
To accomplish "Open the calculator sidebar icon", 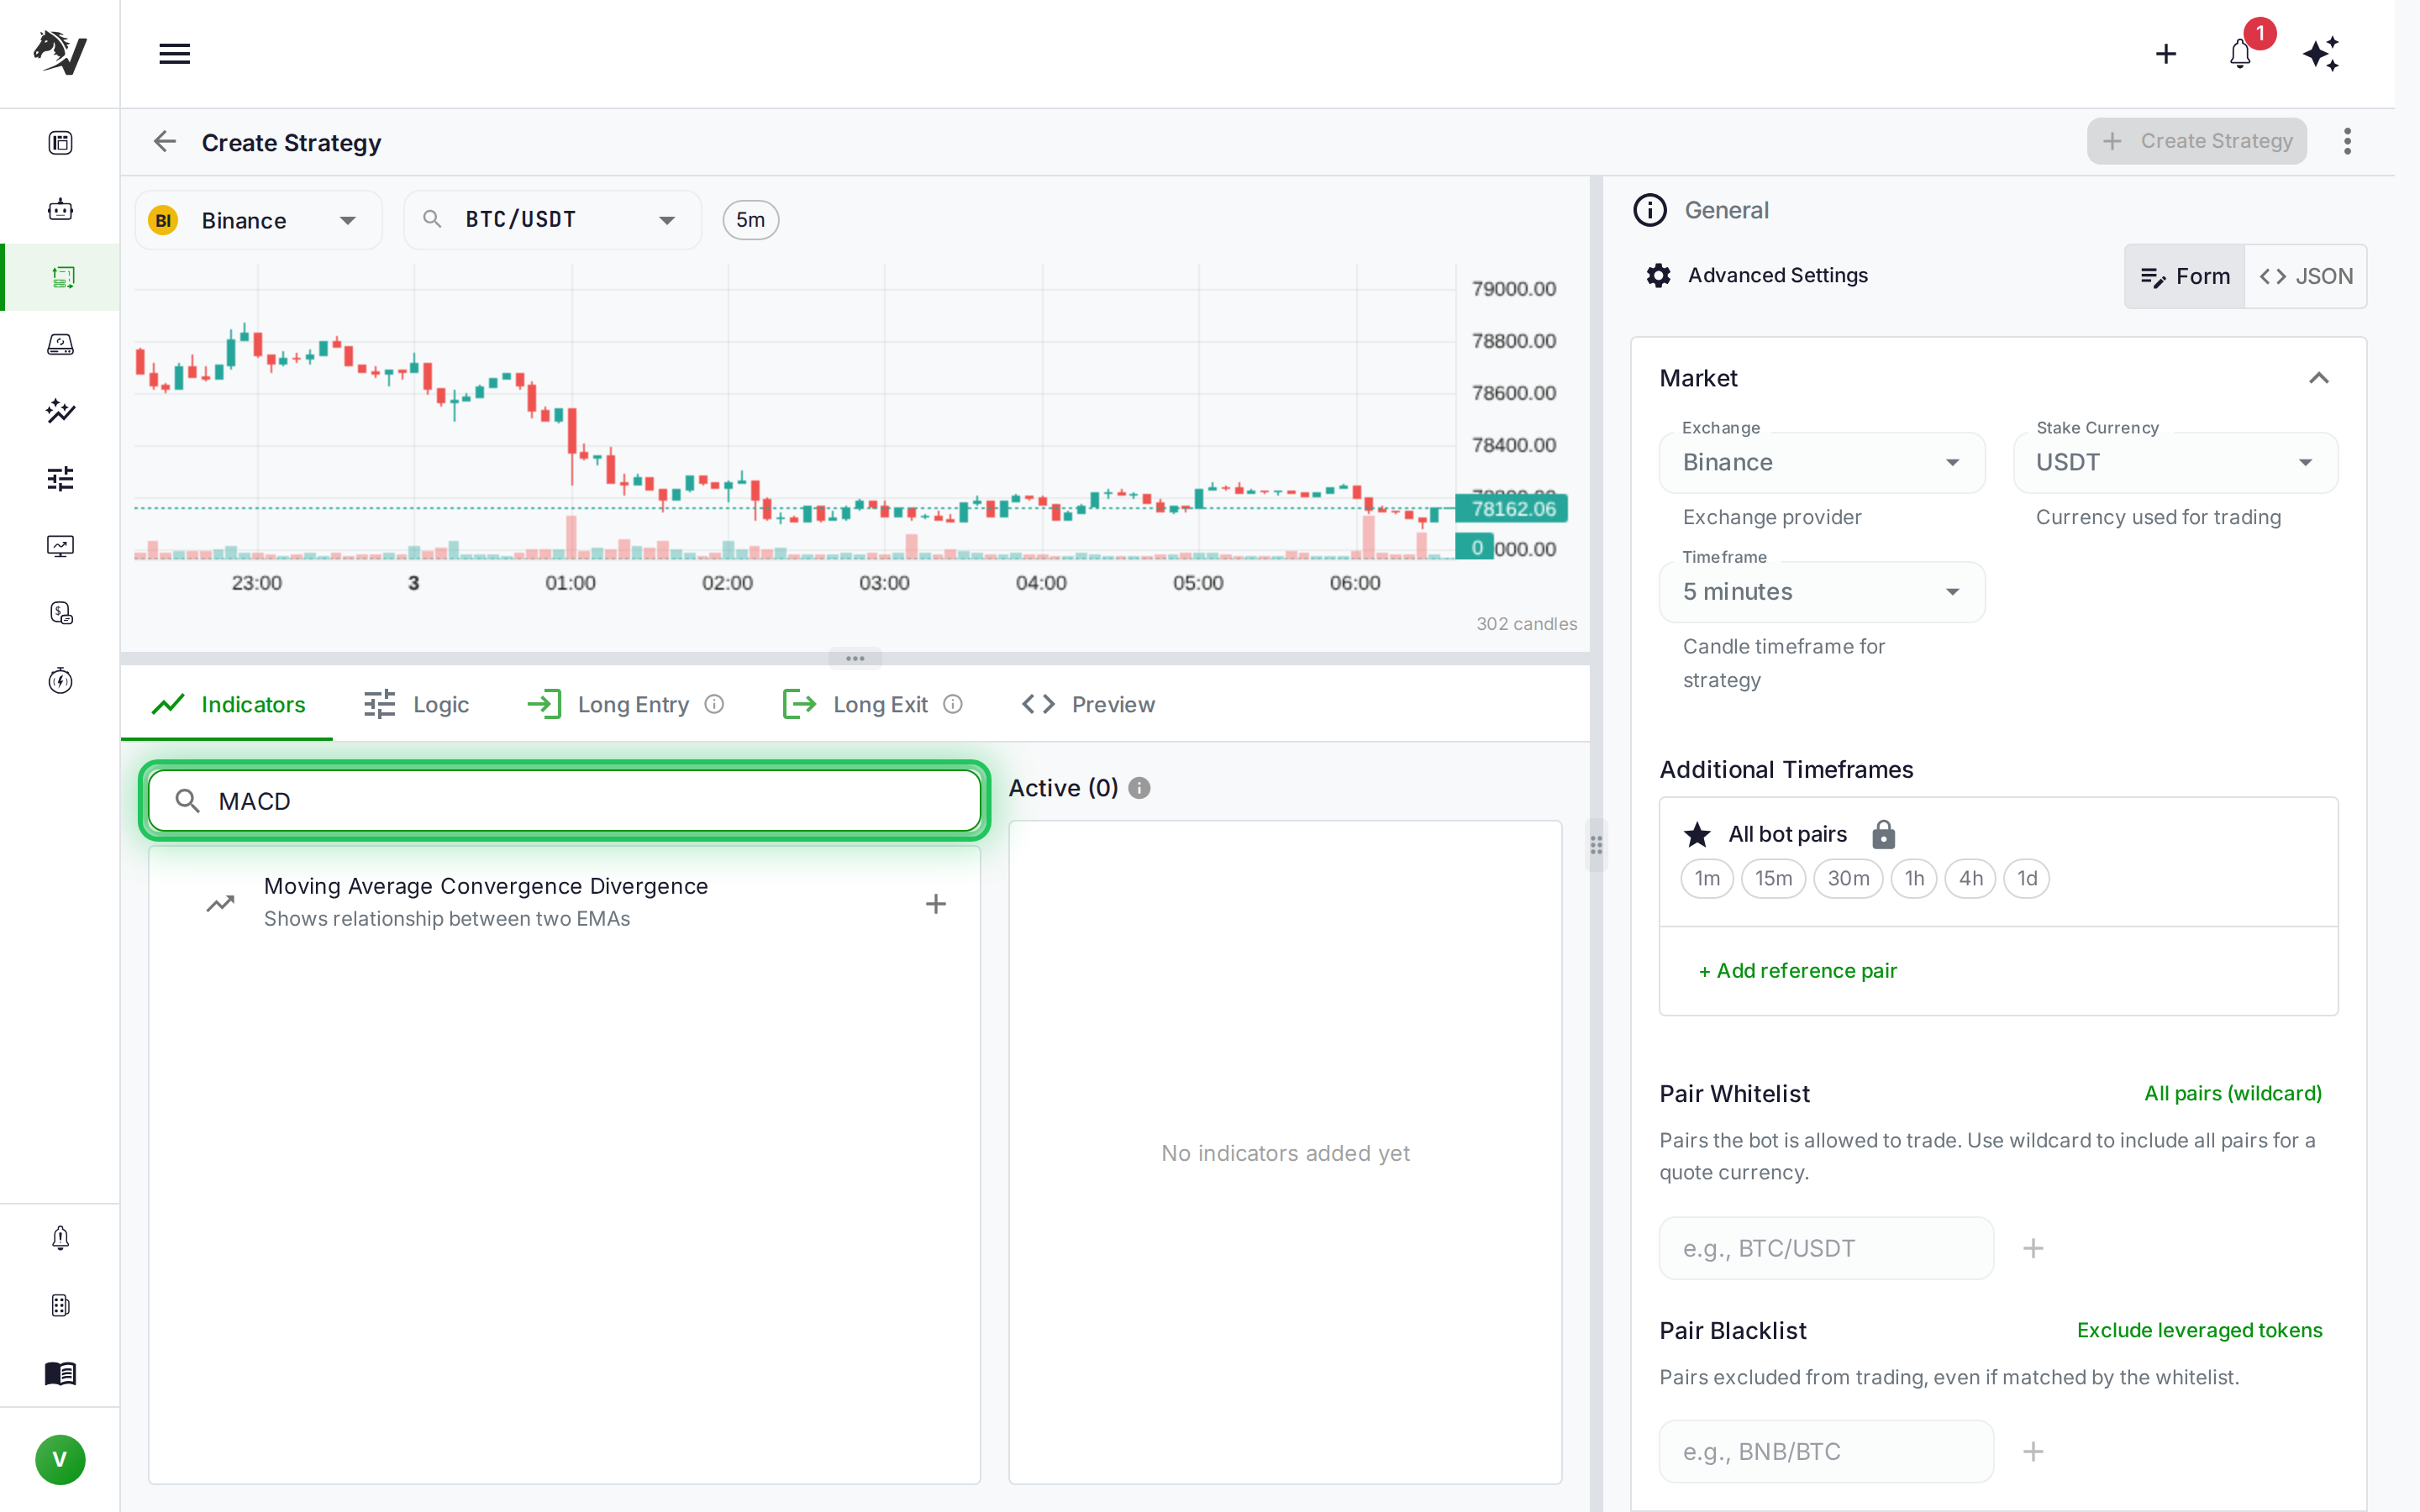I will [x=60, y=1305].
